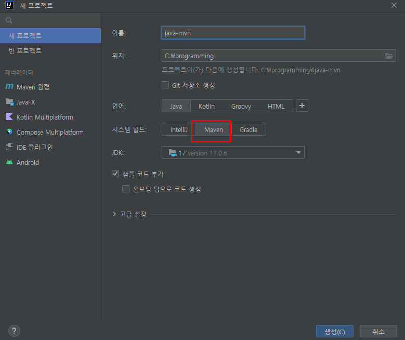The height and width of the screenshot is (340, 405).
Task: Select Android generator
Action: pos(50,162)
